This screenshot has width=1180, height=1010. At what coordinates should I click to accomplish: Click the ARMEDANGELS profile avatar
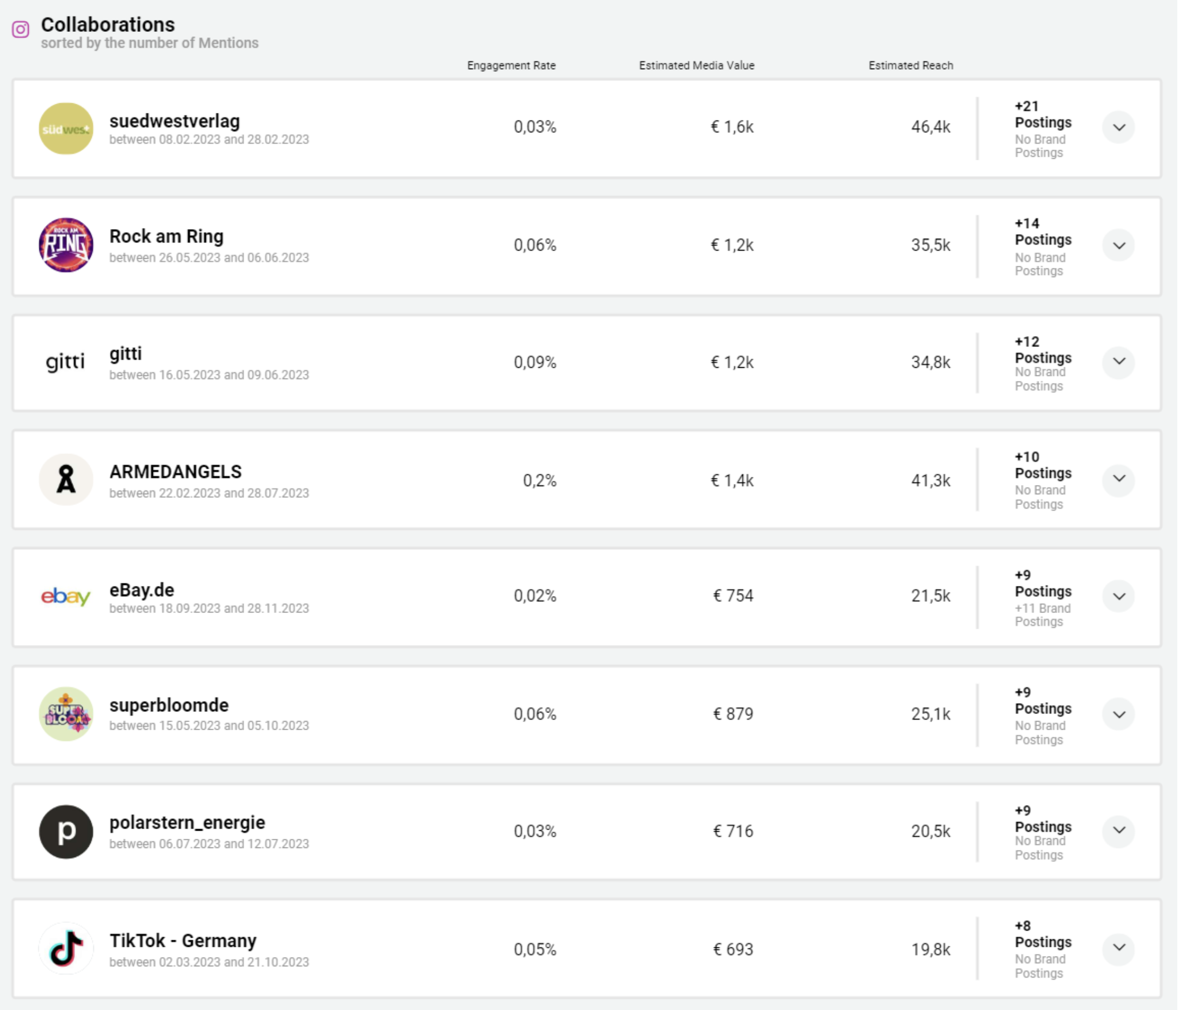pyautogui.click(x=65, y=480)
